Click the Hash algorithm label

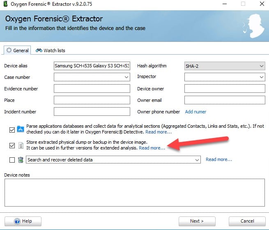click(152, 66)
